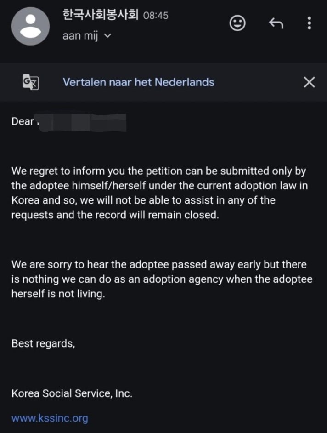
Task: Tap the 'aan mij' recipient label
Action: [x=80, y=36]
